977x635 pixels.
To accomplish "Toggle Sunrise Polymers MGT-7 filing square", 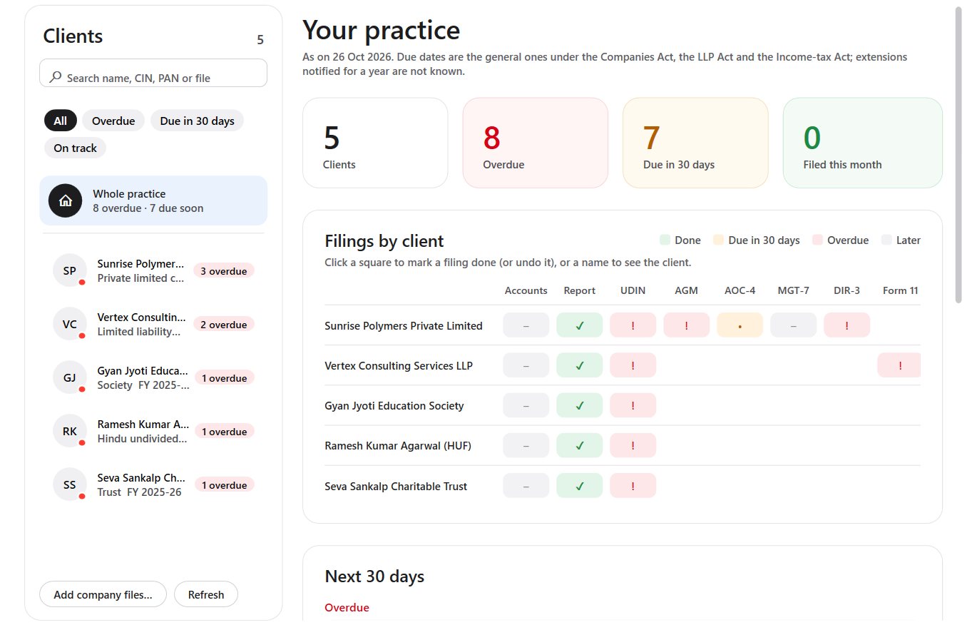I will point(794,325).
